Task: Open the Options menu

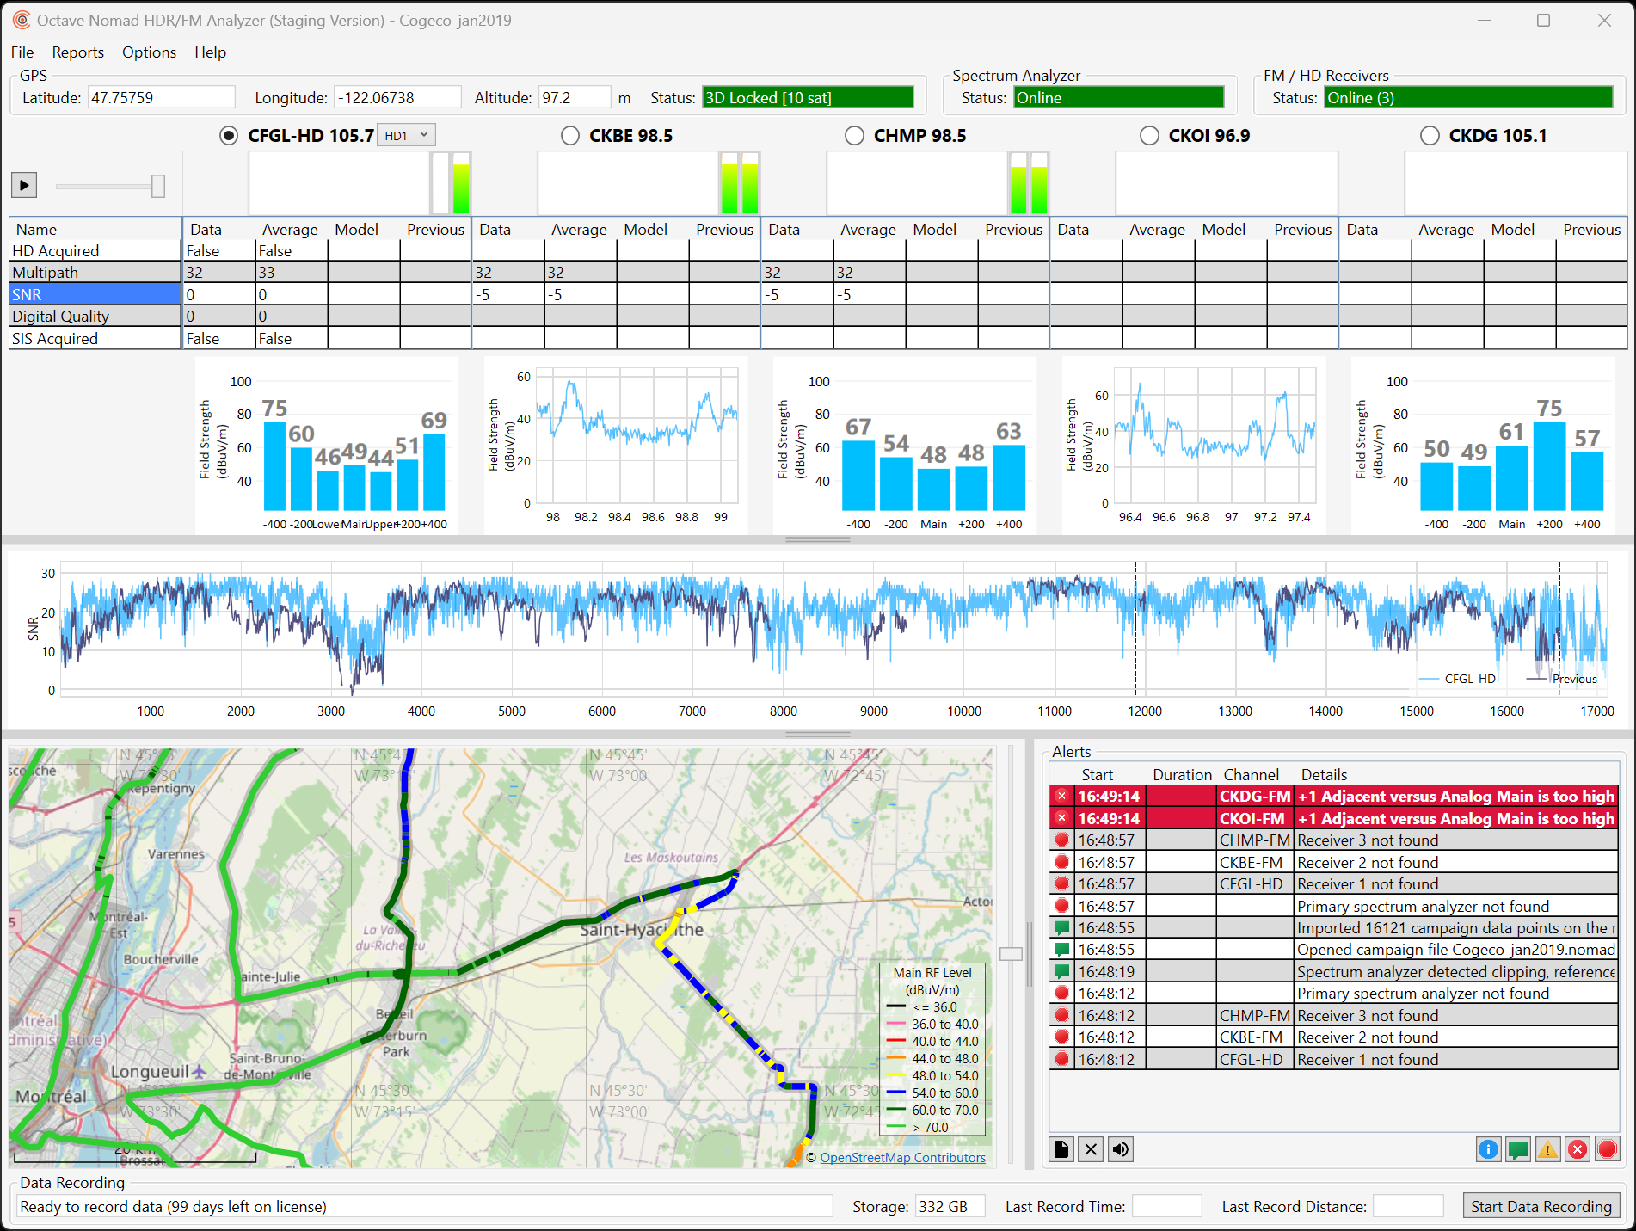Action: [x=149, y=52]
